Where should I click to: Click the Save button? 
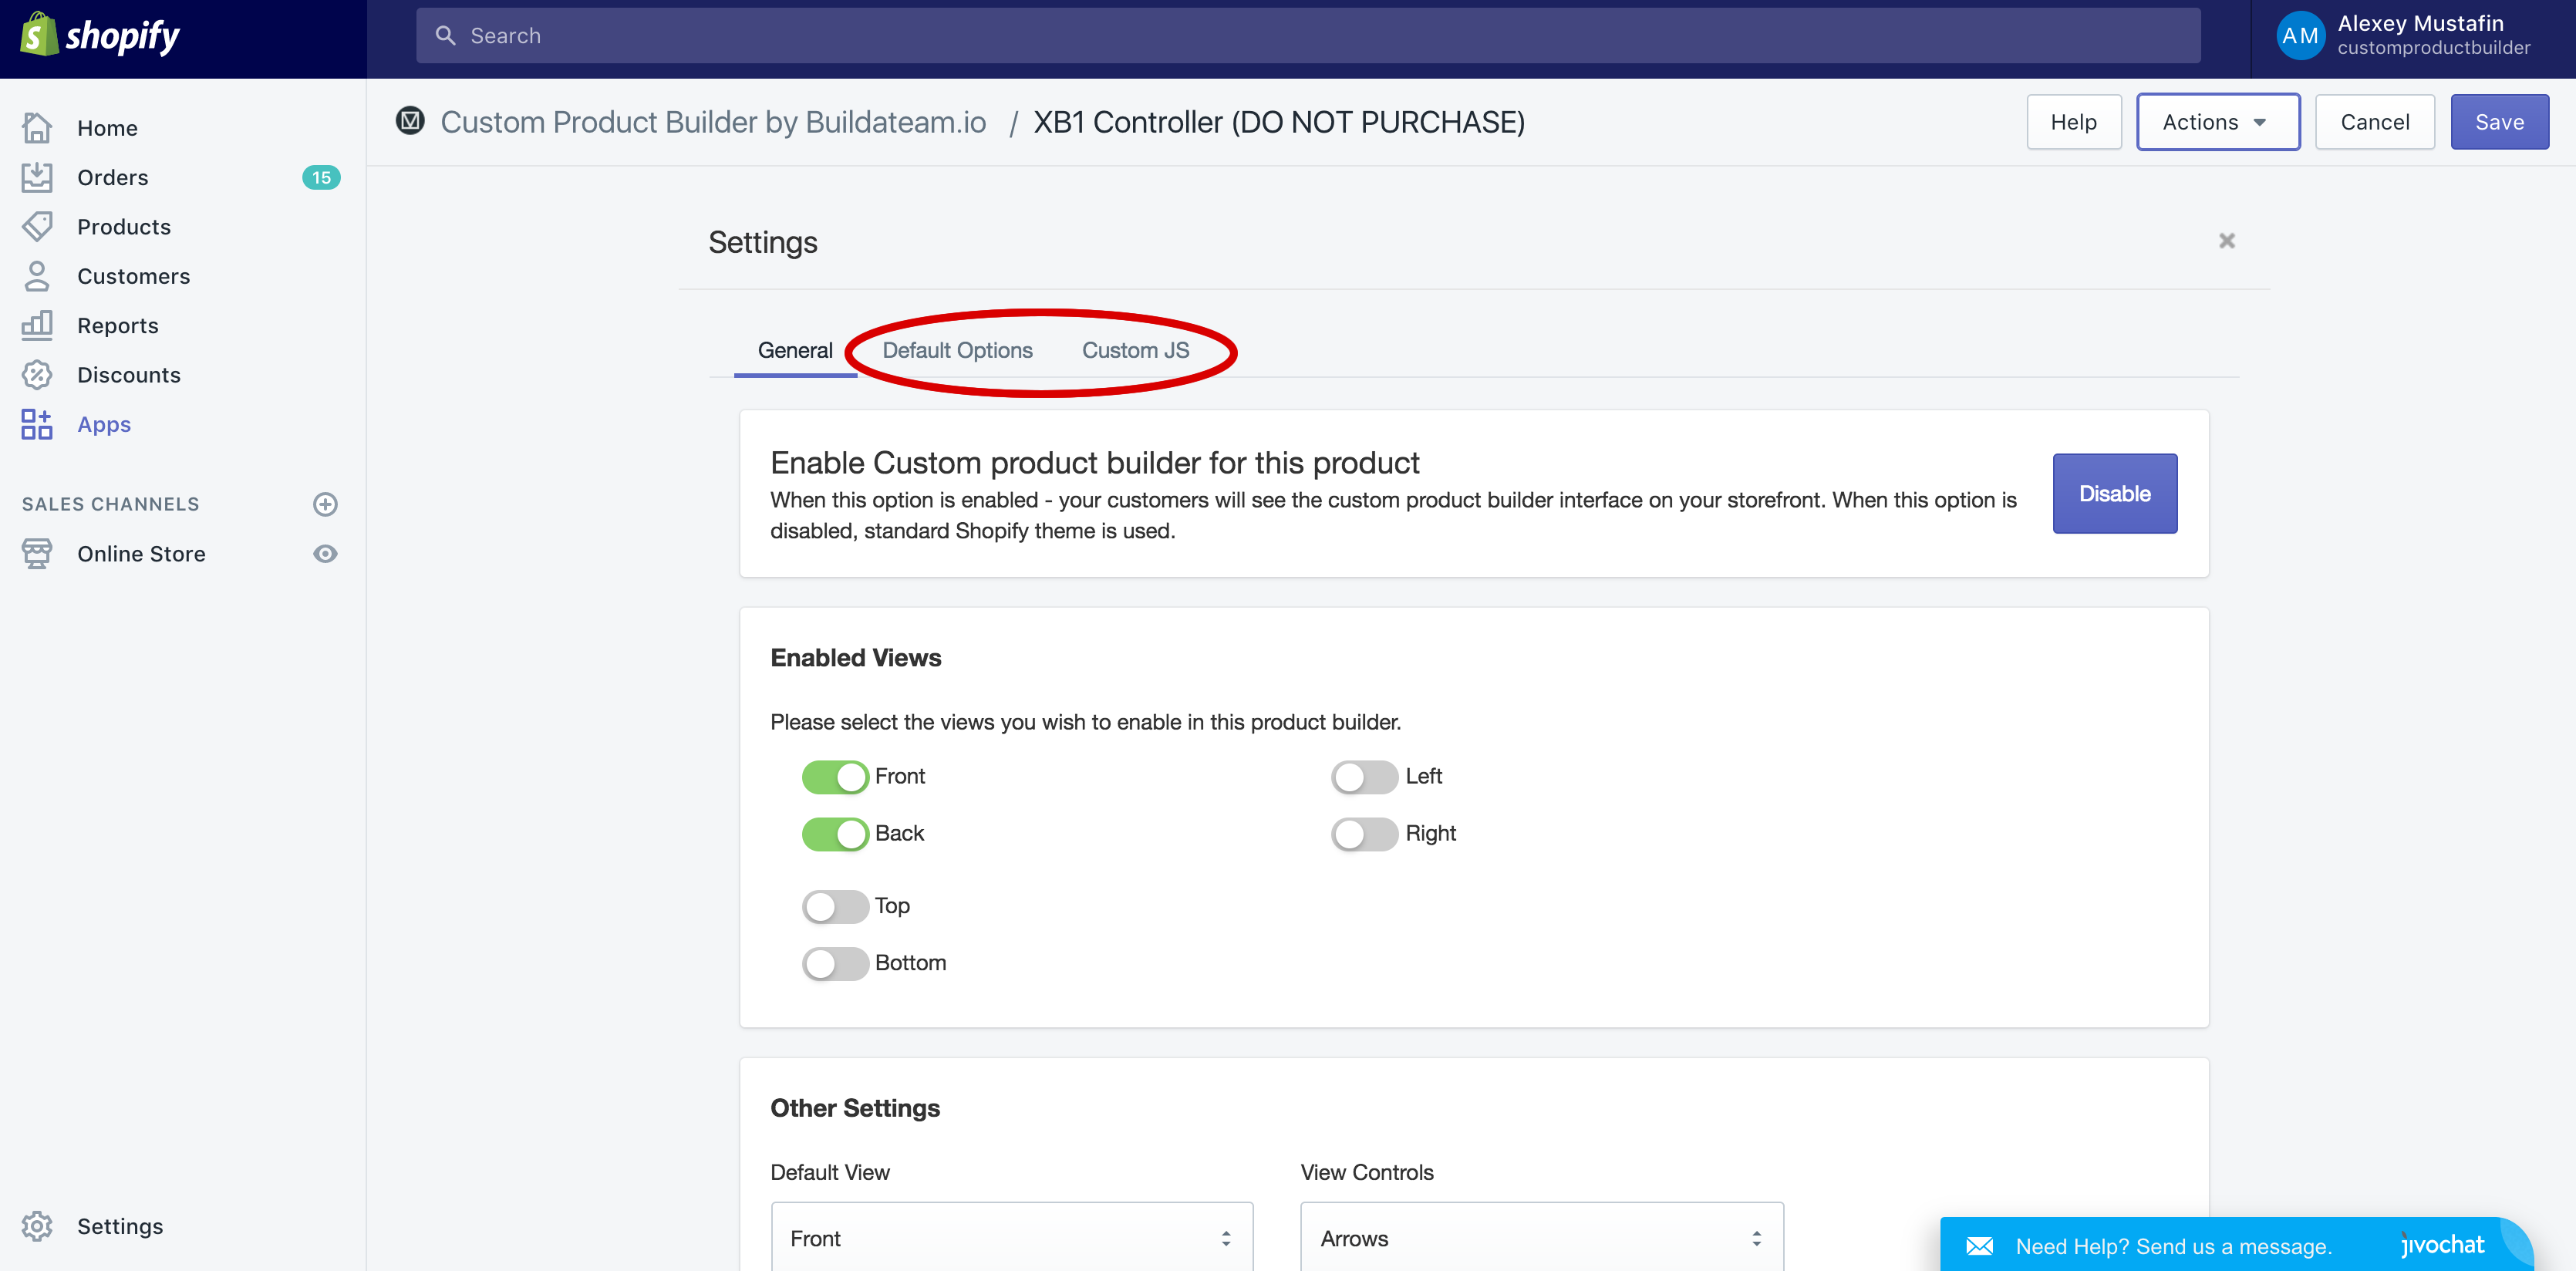tap(2499, 122)
